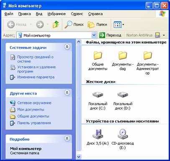Open Общие документы sidebar link
The image size is (170, 161).
click(33, 116)
